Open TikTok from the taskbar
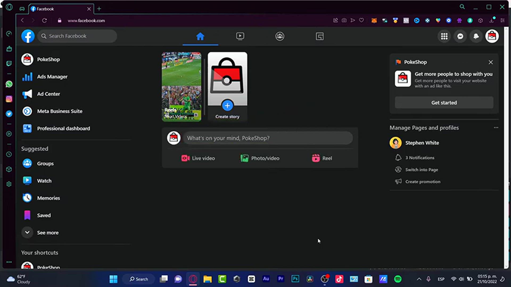This screenshot has width=511, height=287. (x=339, y=279)
